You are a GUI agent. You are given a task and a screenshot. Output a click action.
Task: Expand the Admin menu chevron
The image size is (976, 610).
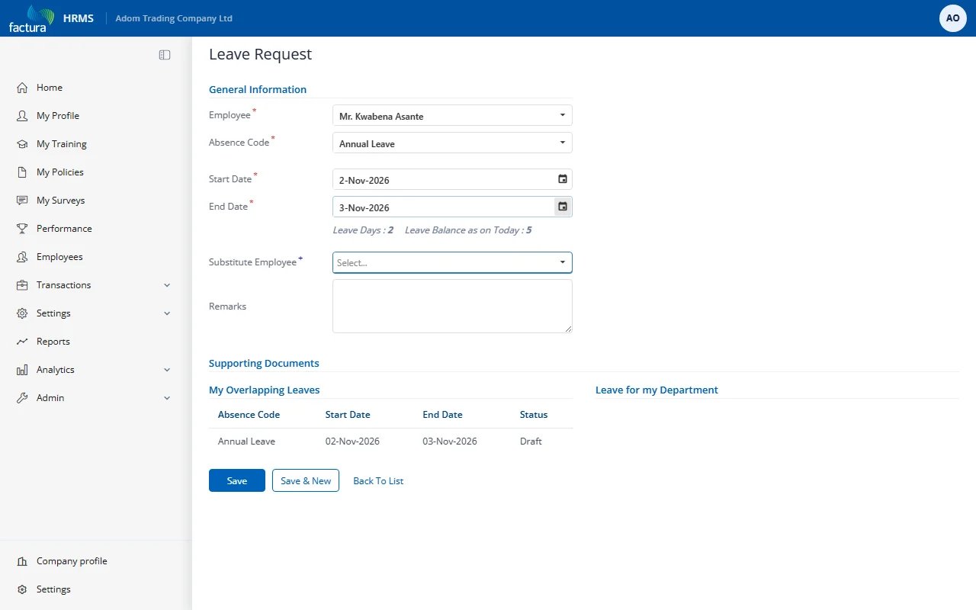click(167, 398)
